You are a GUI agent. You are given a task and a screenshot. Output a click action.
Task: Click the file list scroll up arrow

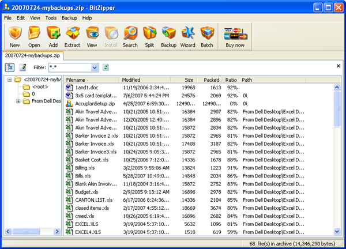coord(337,88)
